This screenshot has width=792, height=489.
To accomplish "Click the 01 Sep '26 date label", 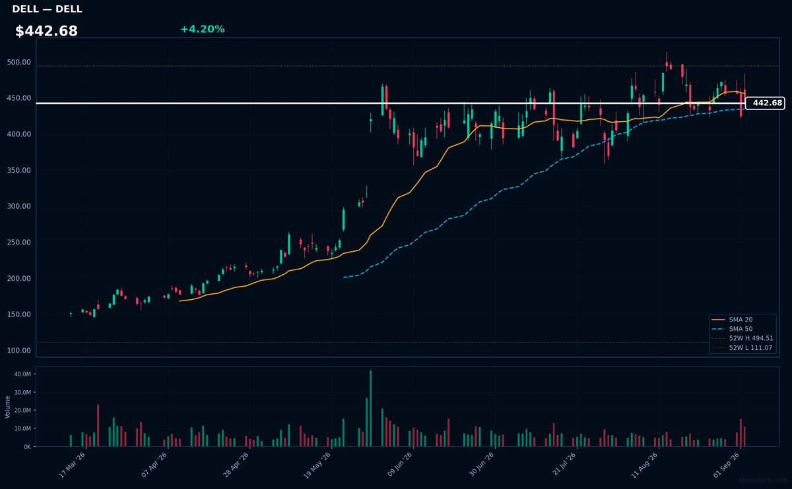I will pyautogui.click(x=727, y=465).
